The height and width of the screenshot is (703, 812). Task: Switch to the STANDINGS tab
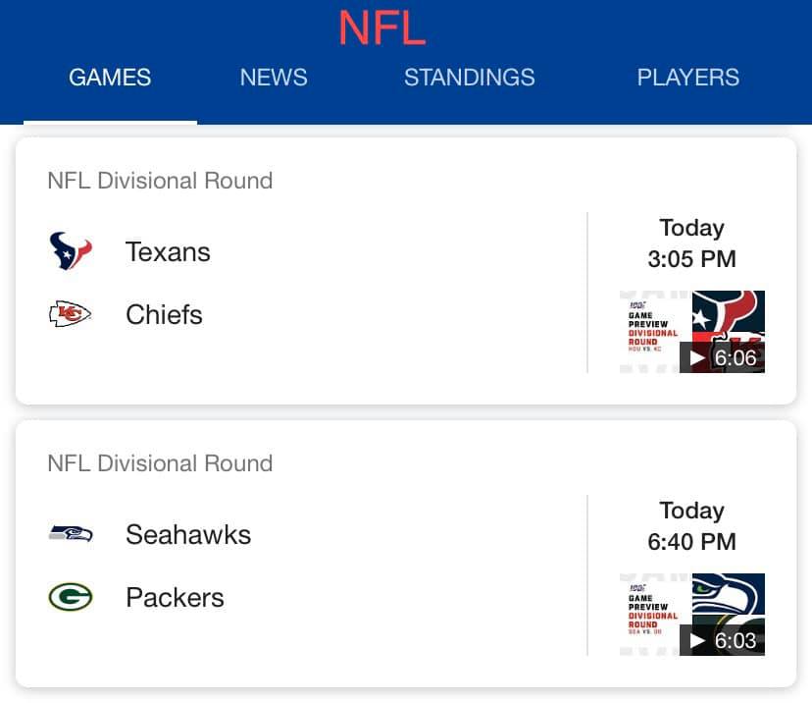tap(469, 78)
